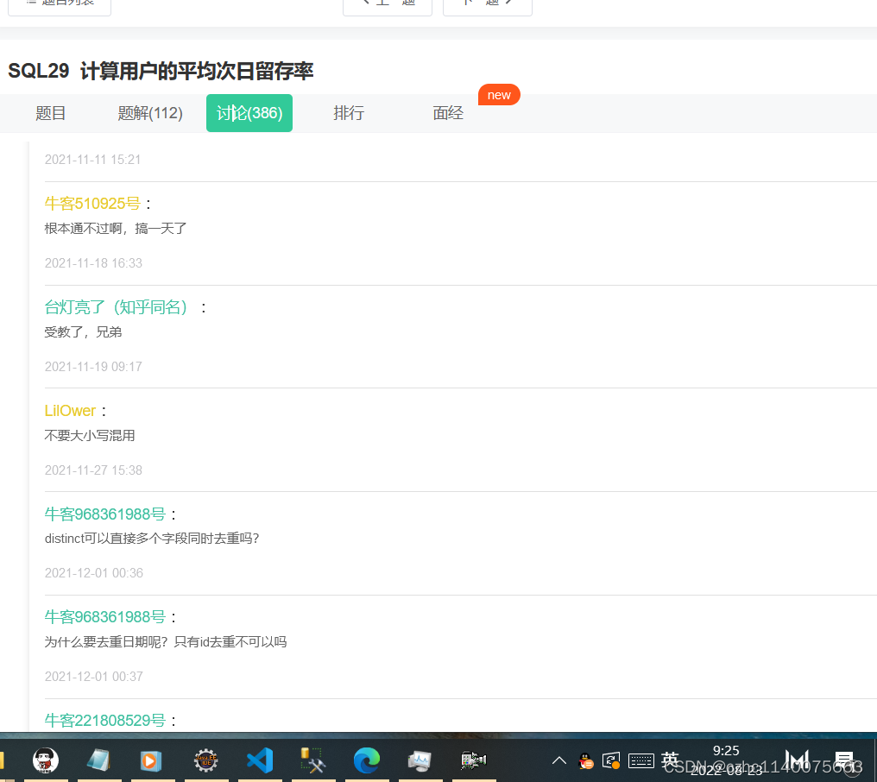Open the 排行 tab

point(349,113)
